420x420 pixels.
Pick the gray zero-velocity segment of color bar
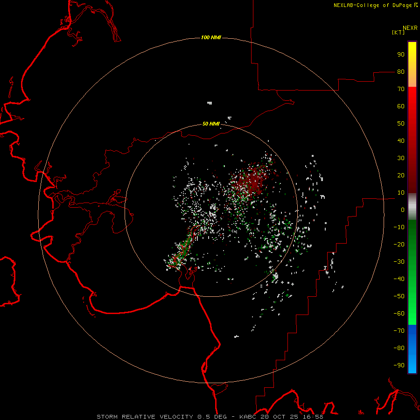coord(412,207)
